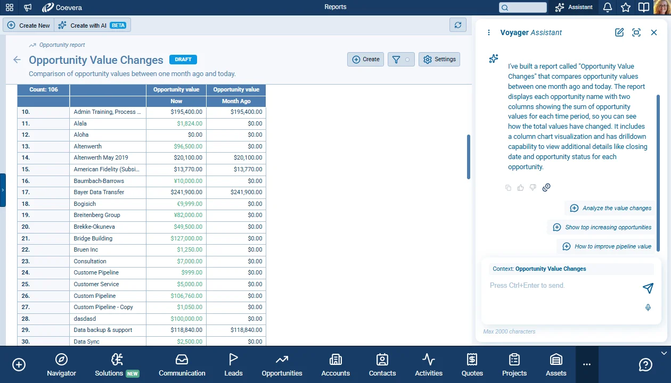Click the megaphone announcements icon
Viewport: 671px width, 383px height.
point(28,7)
